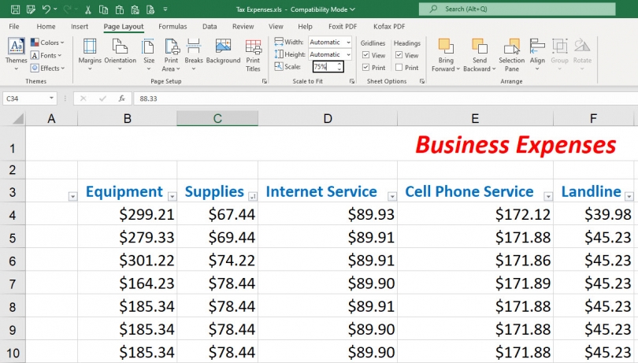This screenshot has width=638, height=363.
Task: Open the Print Titles dialog
Action: click(253, 52)
